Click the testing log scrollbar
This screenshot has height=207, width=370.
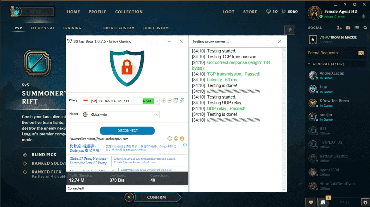click(284, 120)
